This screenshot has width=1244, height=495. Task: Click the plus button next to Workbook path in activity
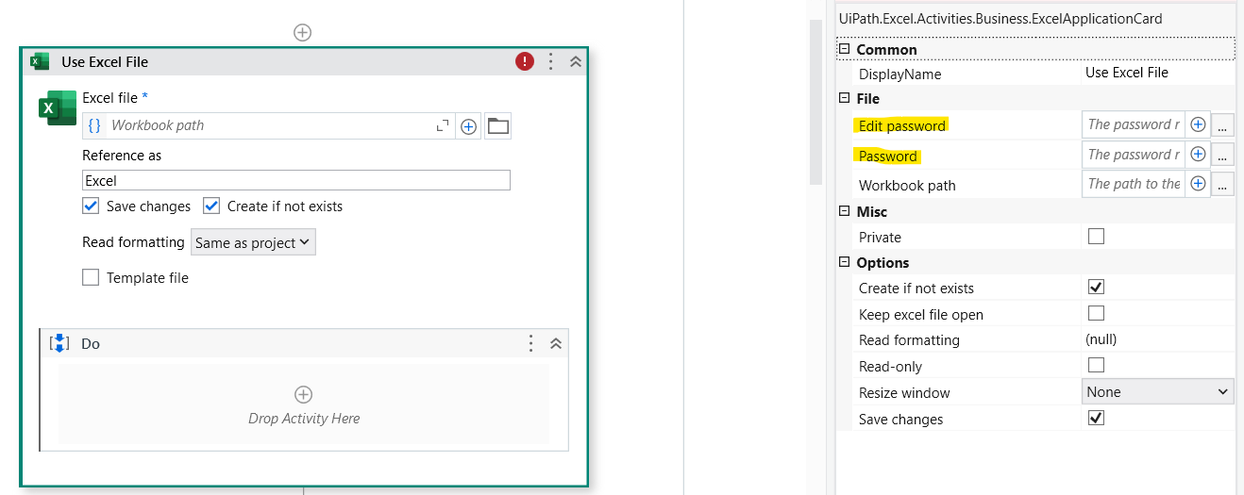[x=468, y=126]
